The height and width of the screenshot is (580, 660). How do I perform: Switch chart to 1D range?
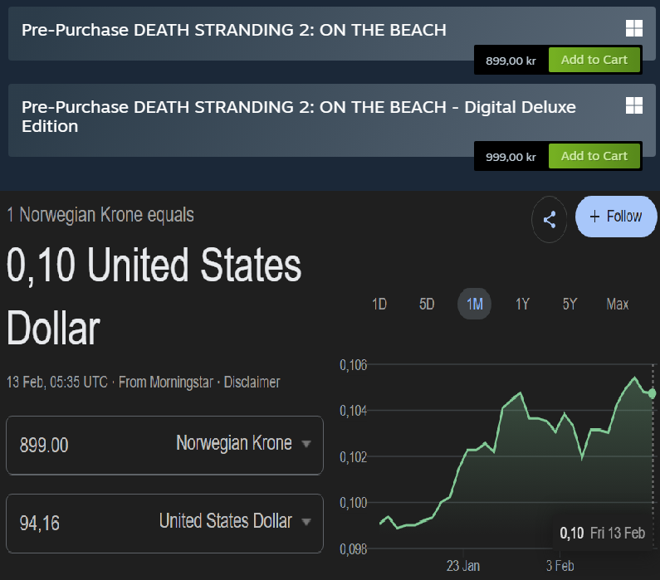(x=379, y=304)
